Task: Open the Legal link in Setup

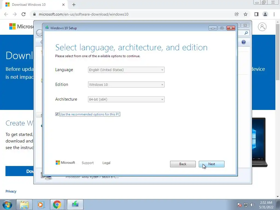Action: [x=106, y=163]
